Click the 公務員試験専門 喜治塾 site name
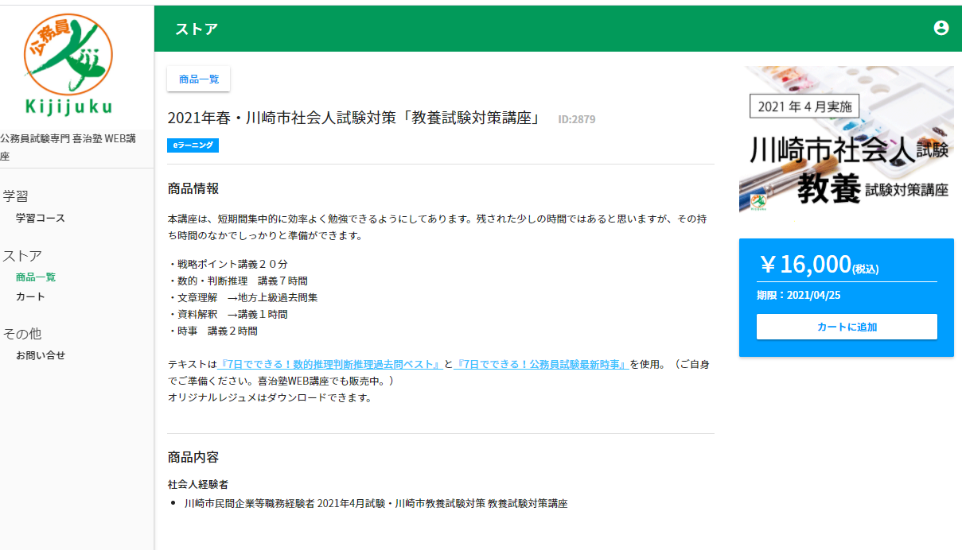 point(68,147)
